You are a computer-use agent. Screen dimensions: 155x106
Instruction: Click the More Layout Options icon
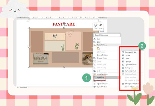[123, 84]
